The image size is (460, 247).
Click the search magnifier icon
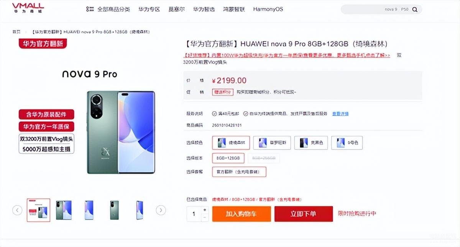[x=415, y=9]
